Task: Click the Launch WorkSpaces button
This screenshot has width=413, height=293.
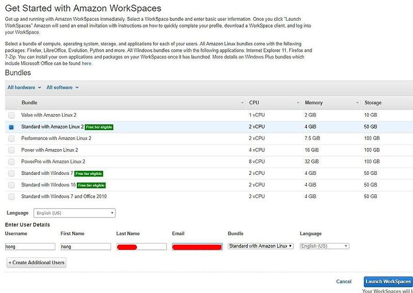Action: (x=388, y=282)
